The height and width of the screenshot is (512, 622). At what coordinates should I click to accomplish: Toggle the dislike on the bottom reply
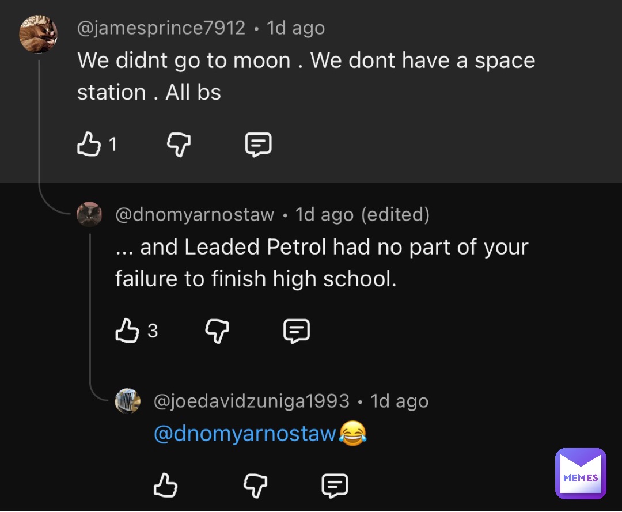255,486
